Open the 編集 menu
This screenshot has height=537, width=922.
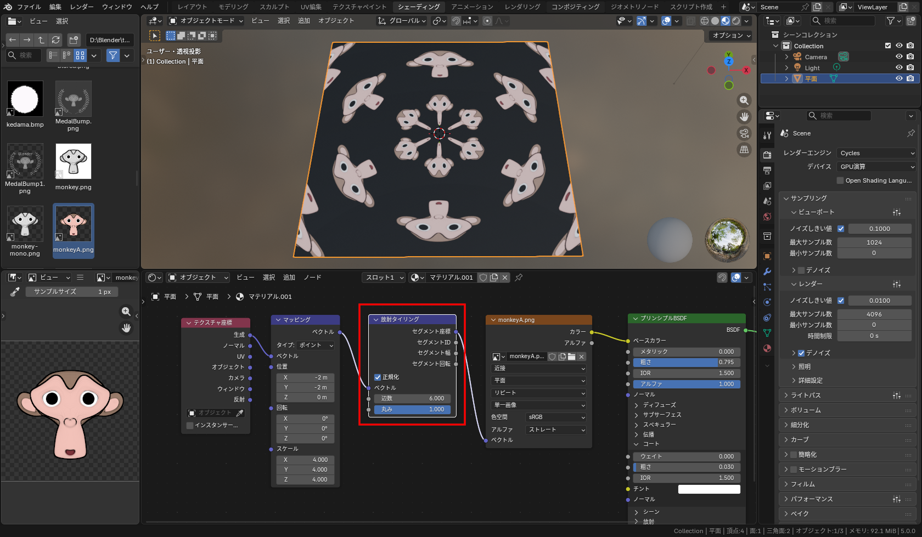coord(55,7)
